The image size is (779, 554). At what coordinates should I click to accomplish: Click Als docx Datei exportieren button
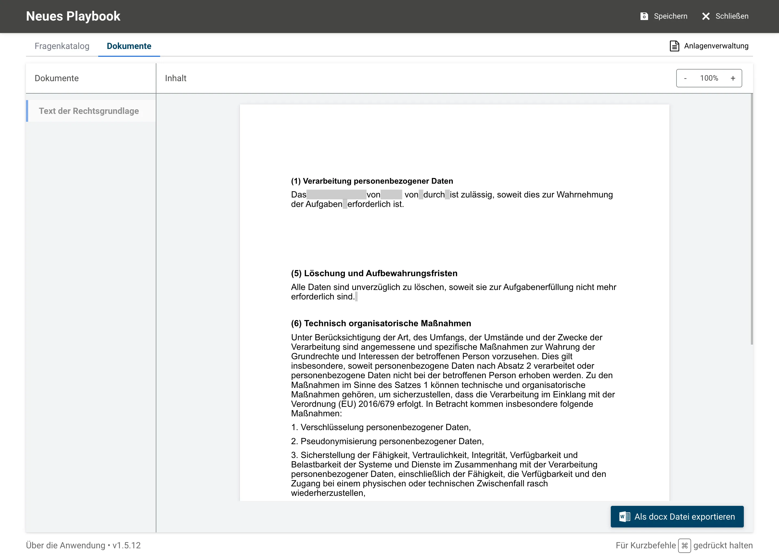(x=677, y=516)
